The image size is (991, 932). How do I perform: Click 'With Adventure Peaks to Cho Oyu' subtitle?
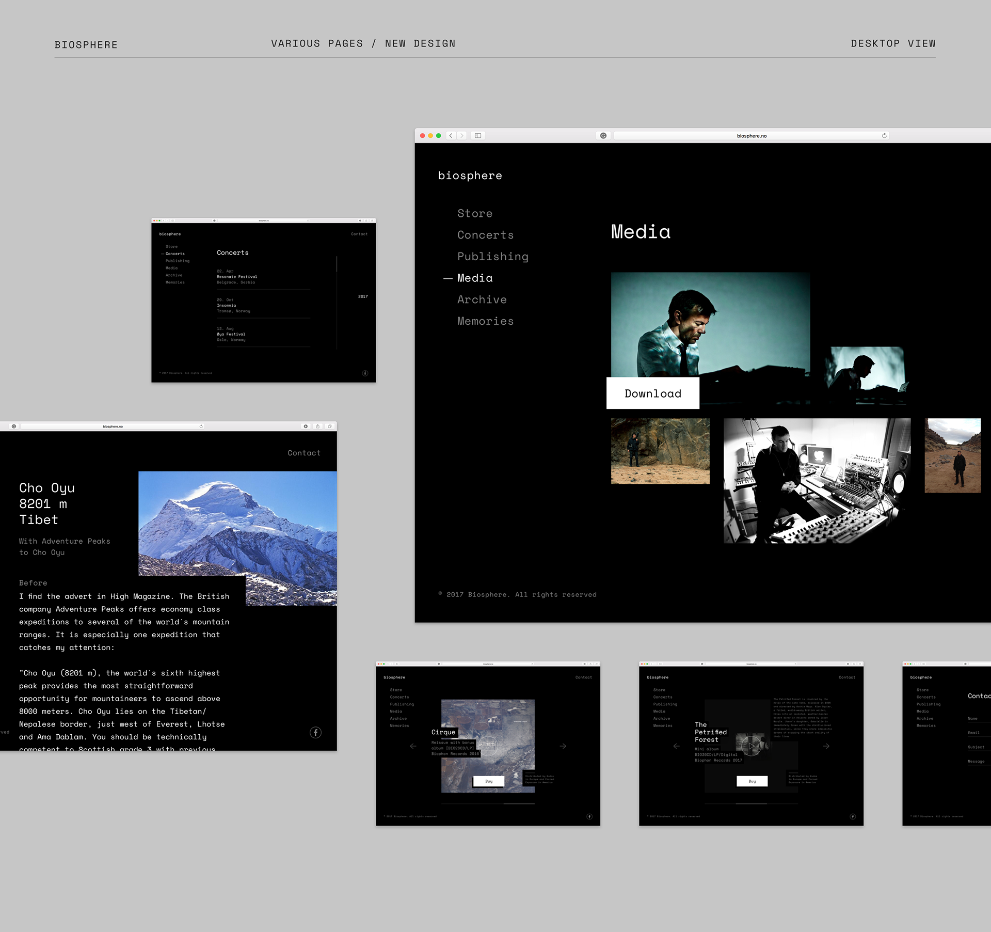click(x=65, y=547)
